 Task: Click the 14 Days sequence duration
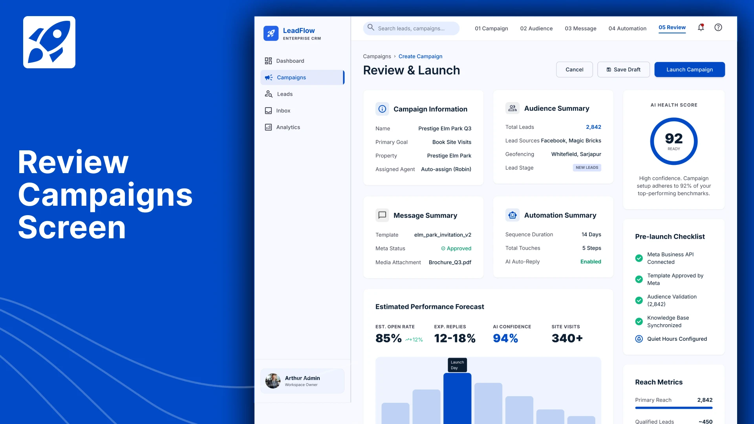(591, 234)
